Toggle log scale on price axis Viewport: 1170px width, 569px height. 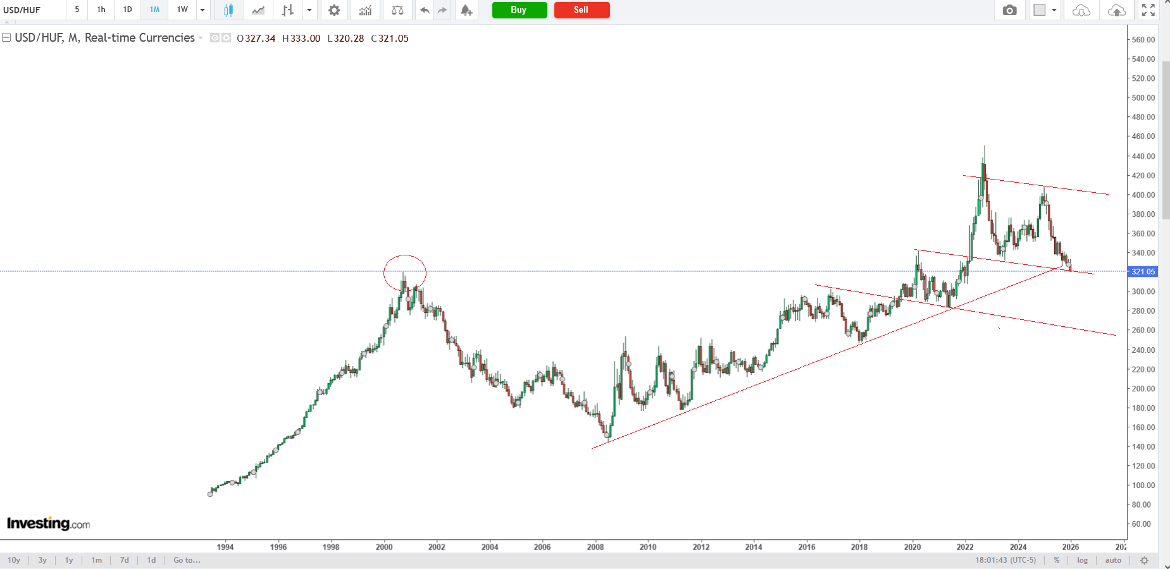click(1082, 560)
